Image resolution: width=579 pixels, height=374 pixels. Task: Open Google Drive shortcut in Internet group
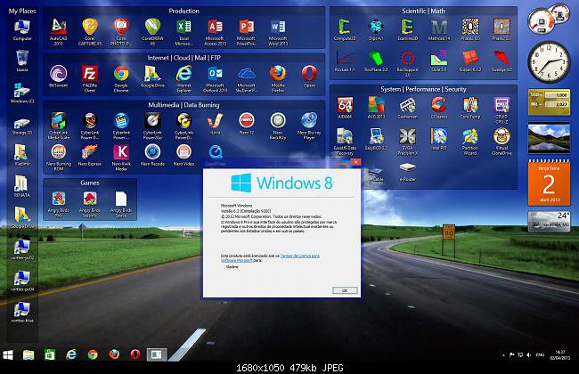click(x=152, y=77)
